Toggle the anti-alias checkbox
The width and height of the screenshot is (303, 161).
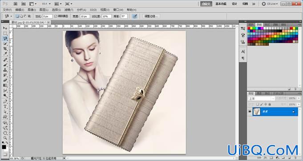[56, 16]
